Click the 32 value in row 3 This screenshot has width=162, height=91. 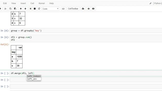pos(22,18)
